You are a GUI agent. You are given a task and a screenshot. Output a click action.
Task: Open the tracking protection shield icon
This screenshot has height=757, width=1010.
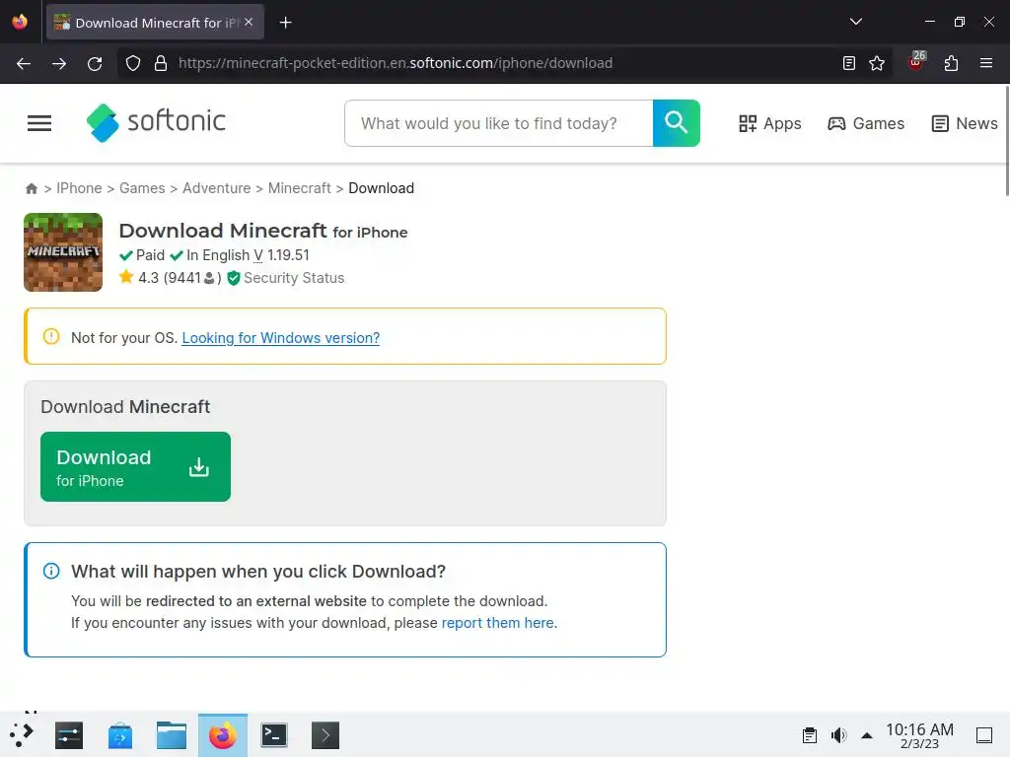[133, 63]
